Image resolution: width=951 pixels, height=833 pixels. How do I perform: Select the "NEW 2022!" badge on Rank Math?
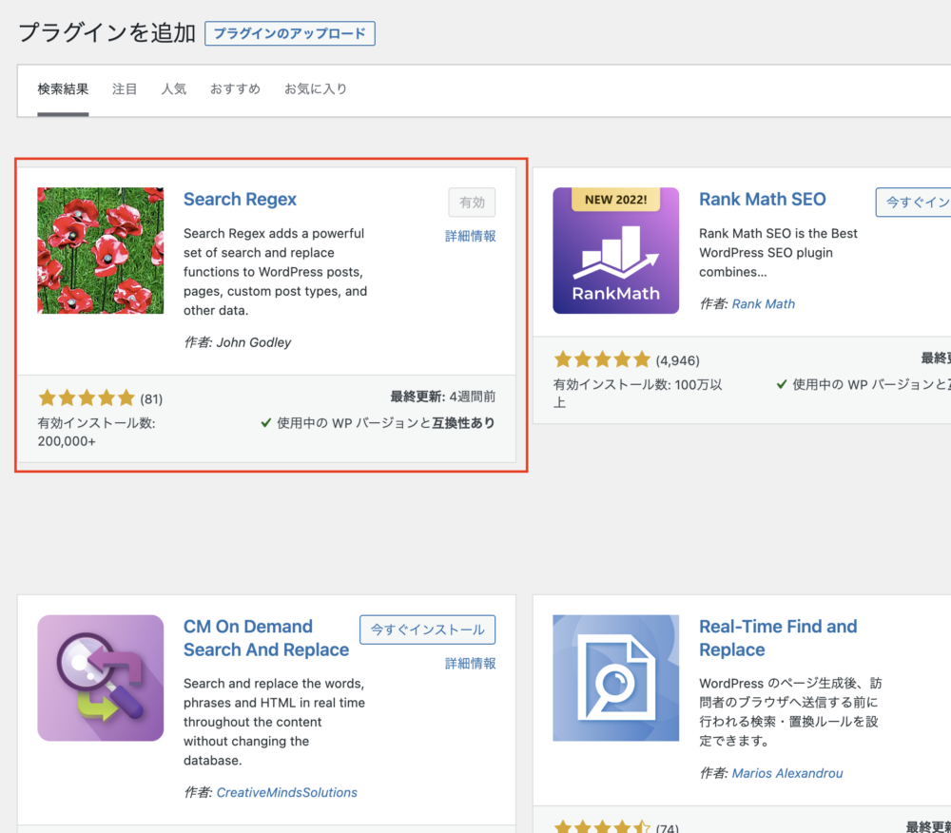click(x=615, y=200)
